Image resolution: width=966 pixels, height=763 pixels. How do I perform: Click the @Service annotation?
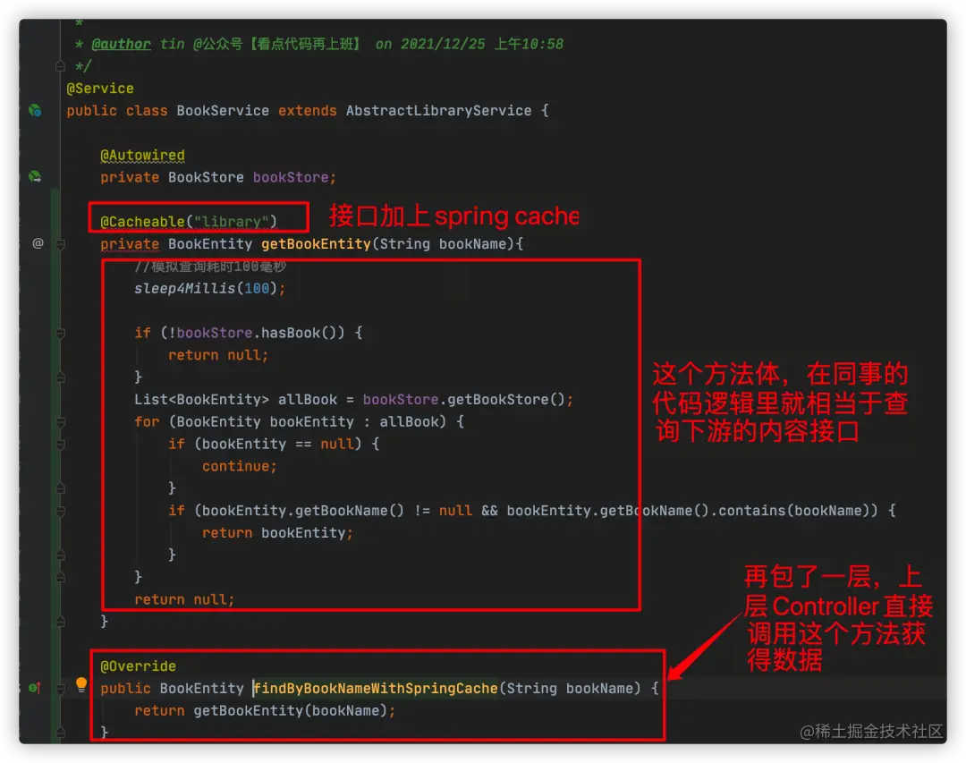pyautogui.click(x=100, y=89)
